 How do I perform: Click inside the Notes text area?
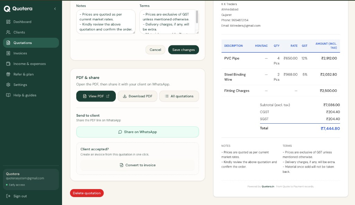click(106, 22)
